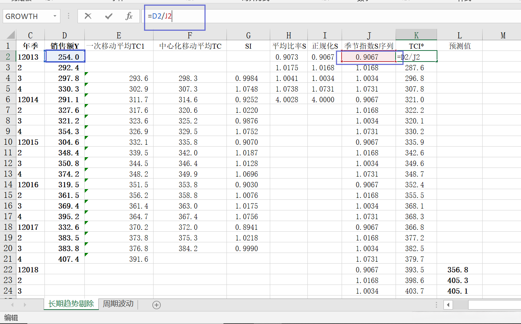Click the horizontal scrollbar left arrow
This screenshot has width=521, height=324.
click(x=448, y=305)
